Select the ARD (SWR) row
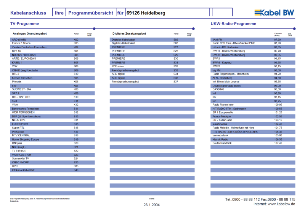 (52, 40)
